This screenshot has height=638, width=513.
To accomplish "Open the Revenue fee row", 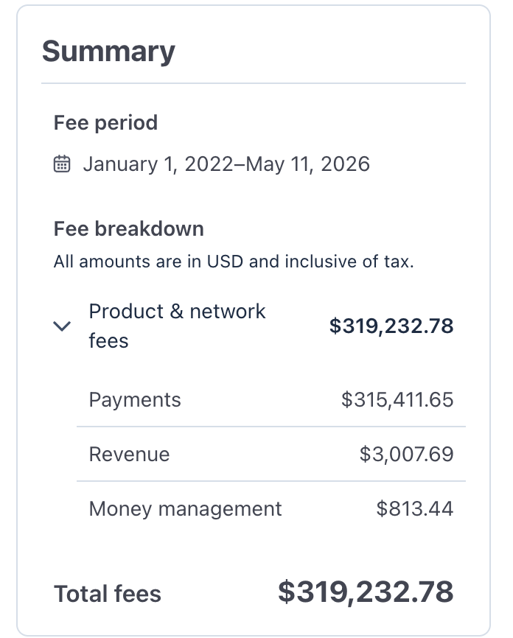I will 271,454.
